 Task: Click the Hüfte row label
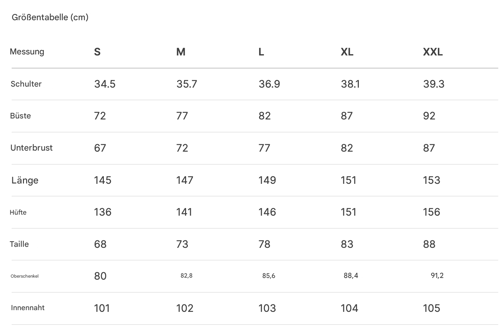tap(18, 212)
